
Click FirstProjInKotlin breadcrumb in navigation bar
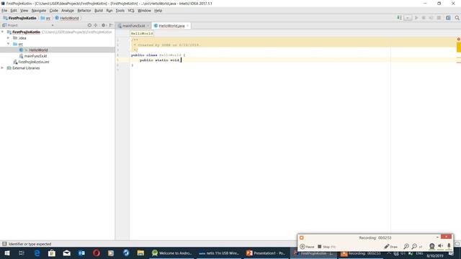(x=19, y=18)
